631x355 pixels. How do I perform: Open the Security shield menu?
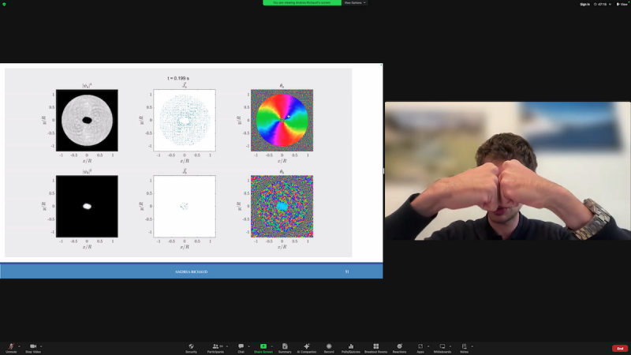pos(191,346)
